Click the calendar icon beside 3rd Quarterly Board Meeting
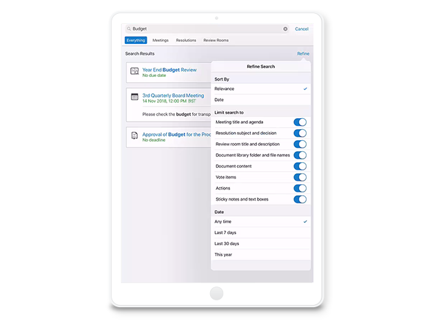Screen dimensions: 434x323 pyautogui.click(x=134, y=97)
